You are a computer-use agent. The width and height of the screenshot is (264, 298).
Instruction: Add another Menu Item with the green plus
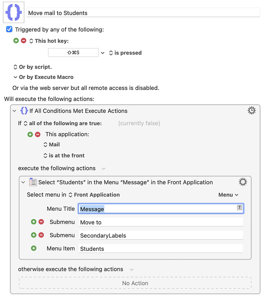coord(33,248)
